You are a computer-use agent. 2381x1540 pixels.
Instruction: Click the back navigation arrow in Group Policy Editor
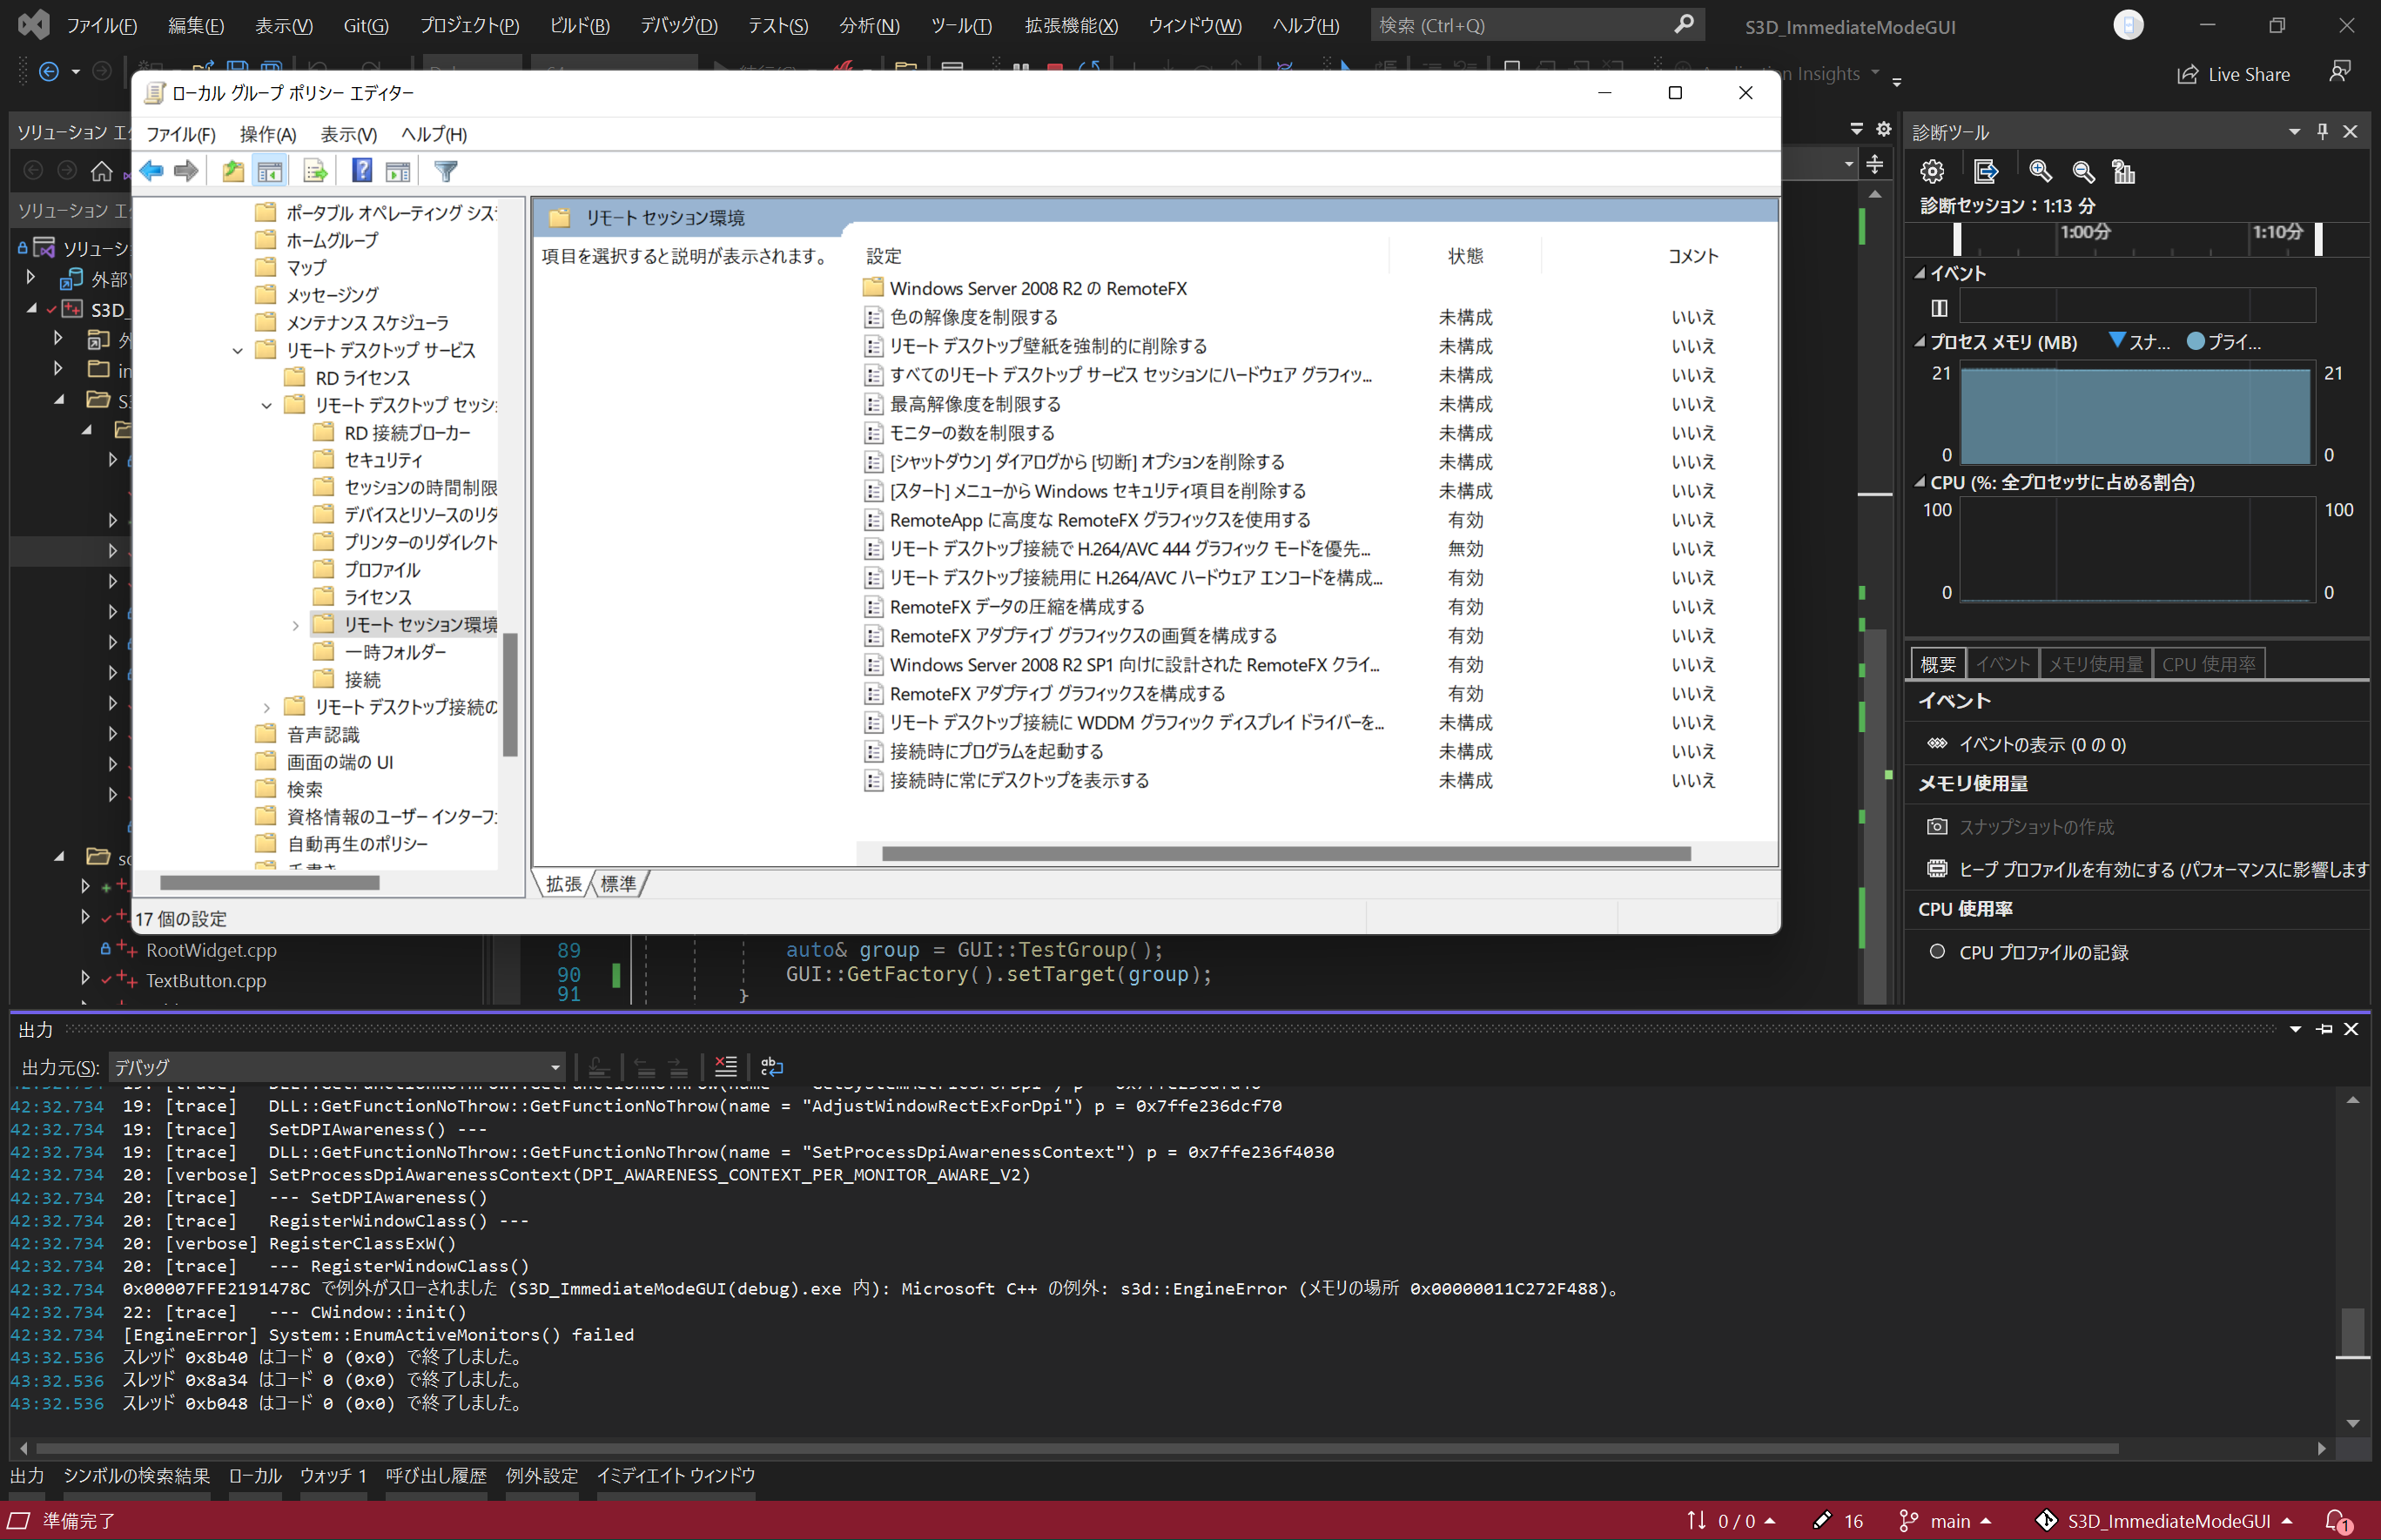coord(152,170)
